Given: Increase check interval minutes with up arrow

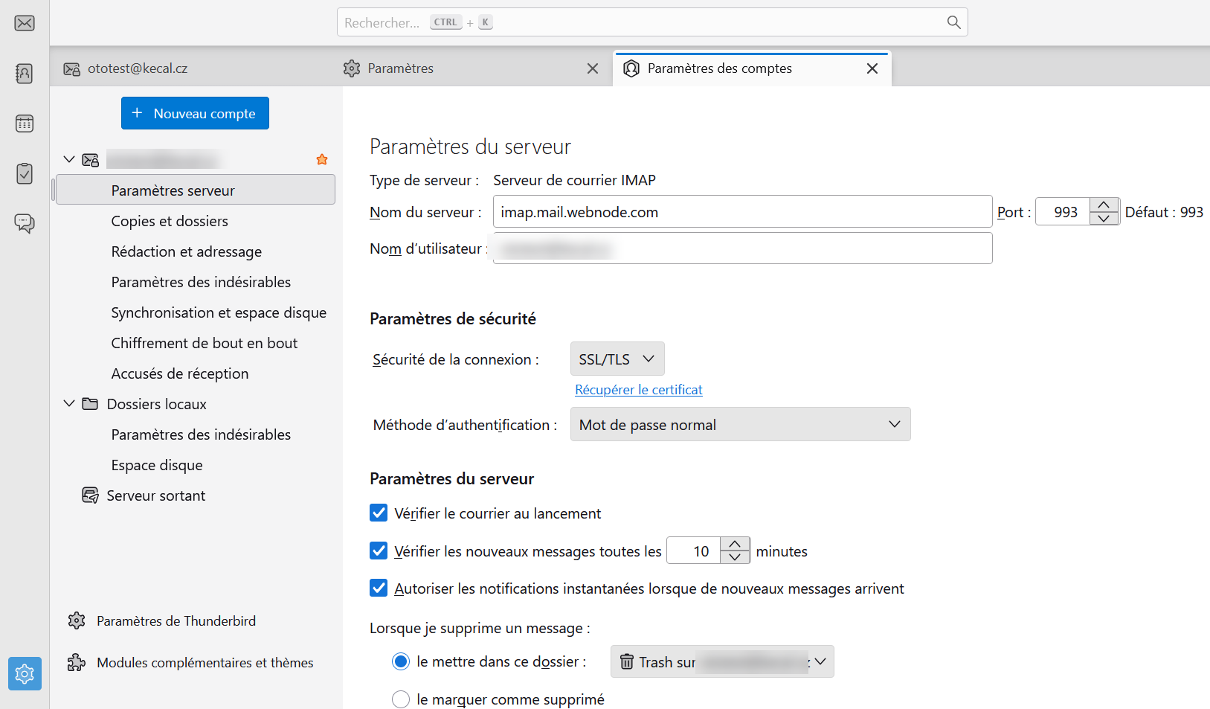Looking at the screenshot, I should tap(735, 544).
